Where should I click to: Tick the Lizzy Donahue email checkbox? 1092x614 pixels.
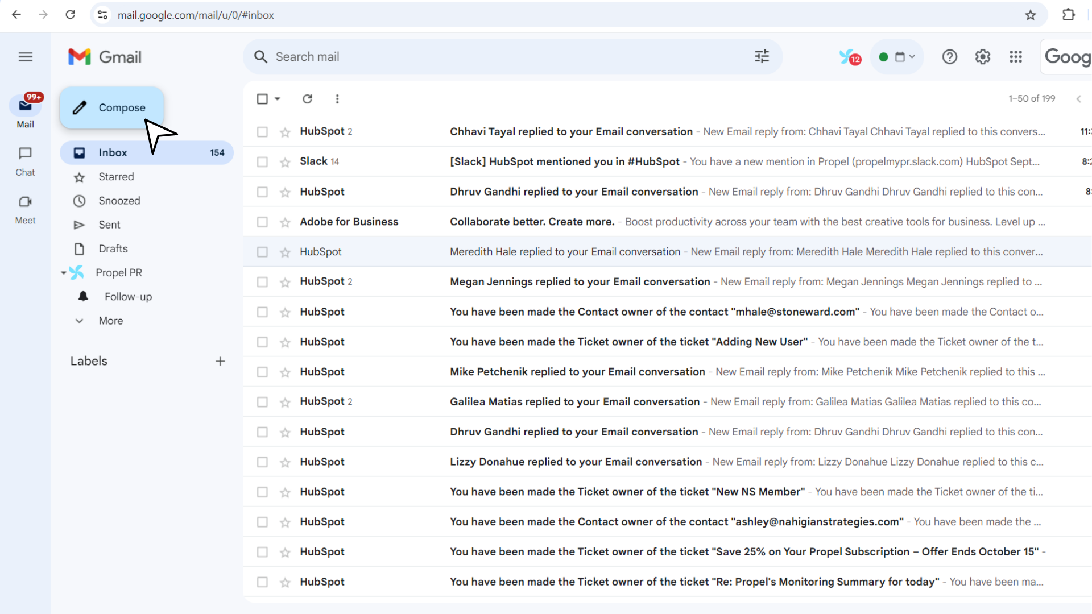tap(262, 462)
